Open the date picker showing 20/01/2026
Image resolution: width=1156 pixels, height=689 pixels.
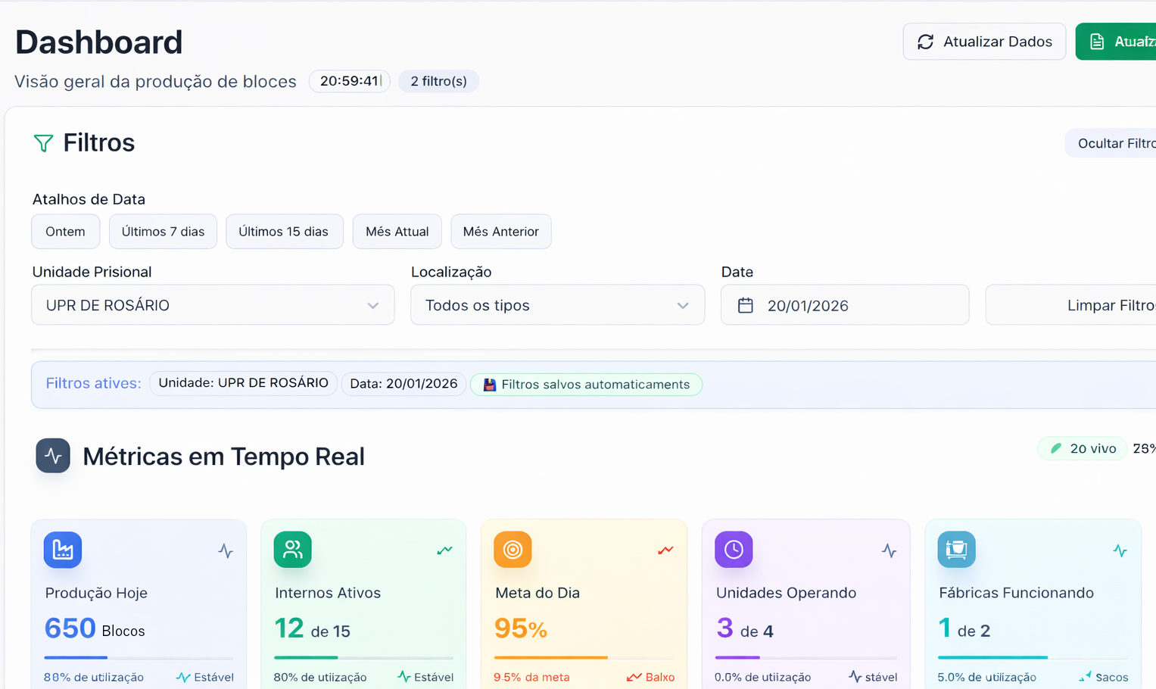844,304
